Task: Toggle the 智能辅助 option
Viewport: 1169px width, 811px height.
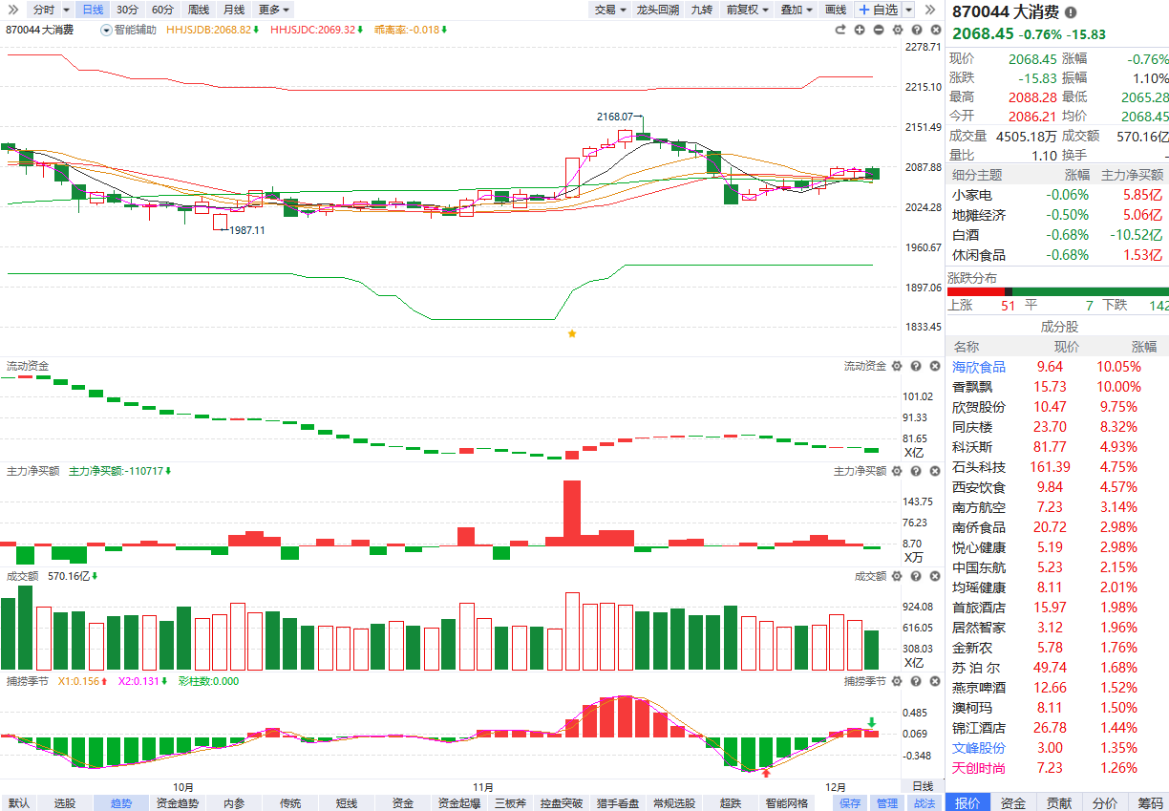Action: click(x=129, y=30)
